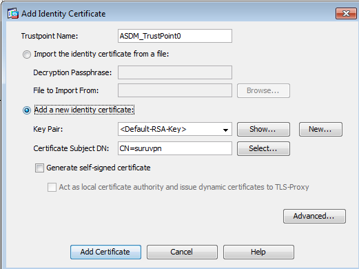
Task: Close the Add Identity Certificate dialog
Action: pyautogui.click(x=346, y=14)
